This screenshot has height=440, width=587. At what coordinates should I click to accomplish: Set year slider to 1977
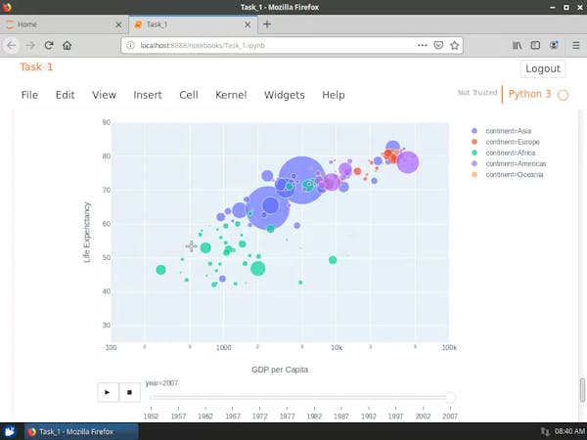coord(287,416)
